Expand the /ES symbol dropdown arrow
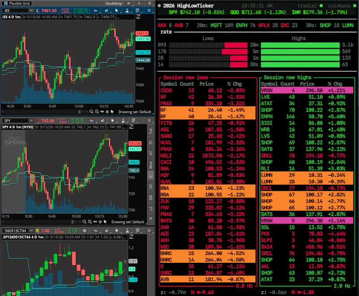This screenshot has width=359, height=296. coord(31,10)
